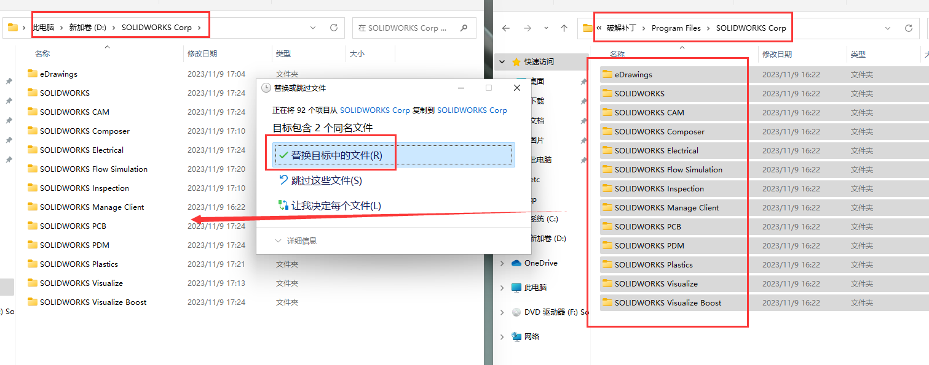Click the up-one-level arrow icon

pyautogui.click(x=564, y=28)
